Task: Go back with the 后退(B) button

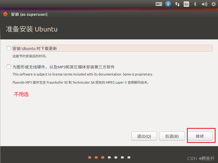Action: click(172, 136)
